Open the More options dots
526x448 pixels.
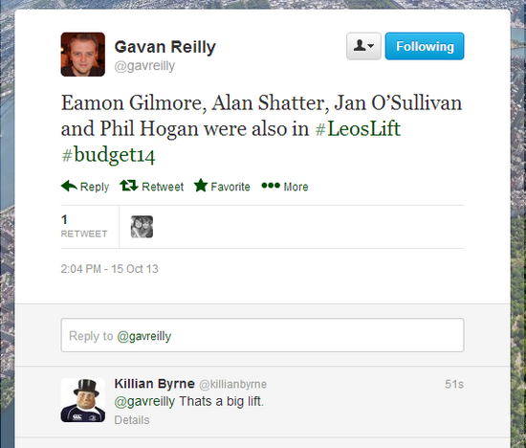(271, 186)
